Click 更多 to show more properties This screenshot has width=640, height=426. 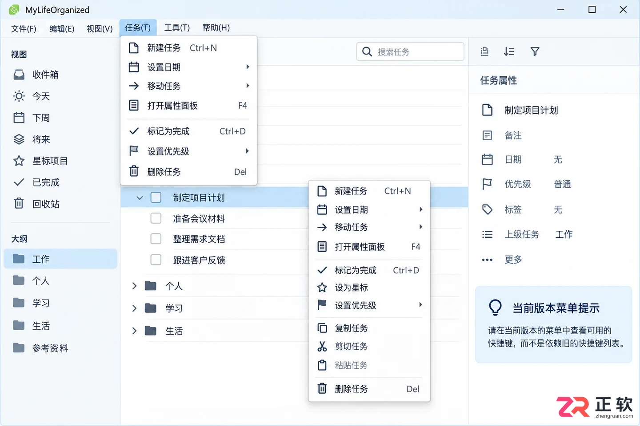pos(513,260)
